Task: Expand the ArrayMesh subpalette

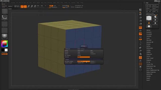Action: click(x=149, y=34)
